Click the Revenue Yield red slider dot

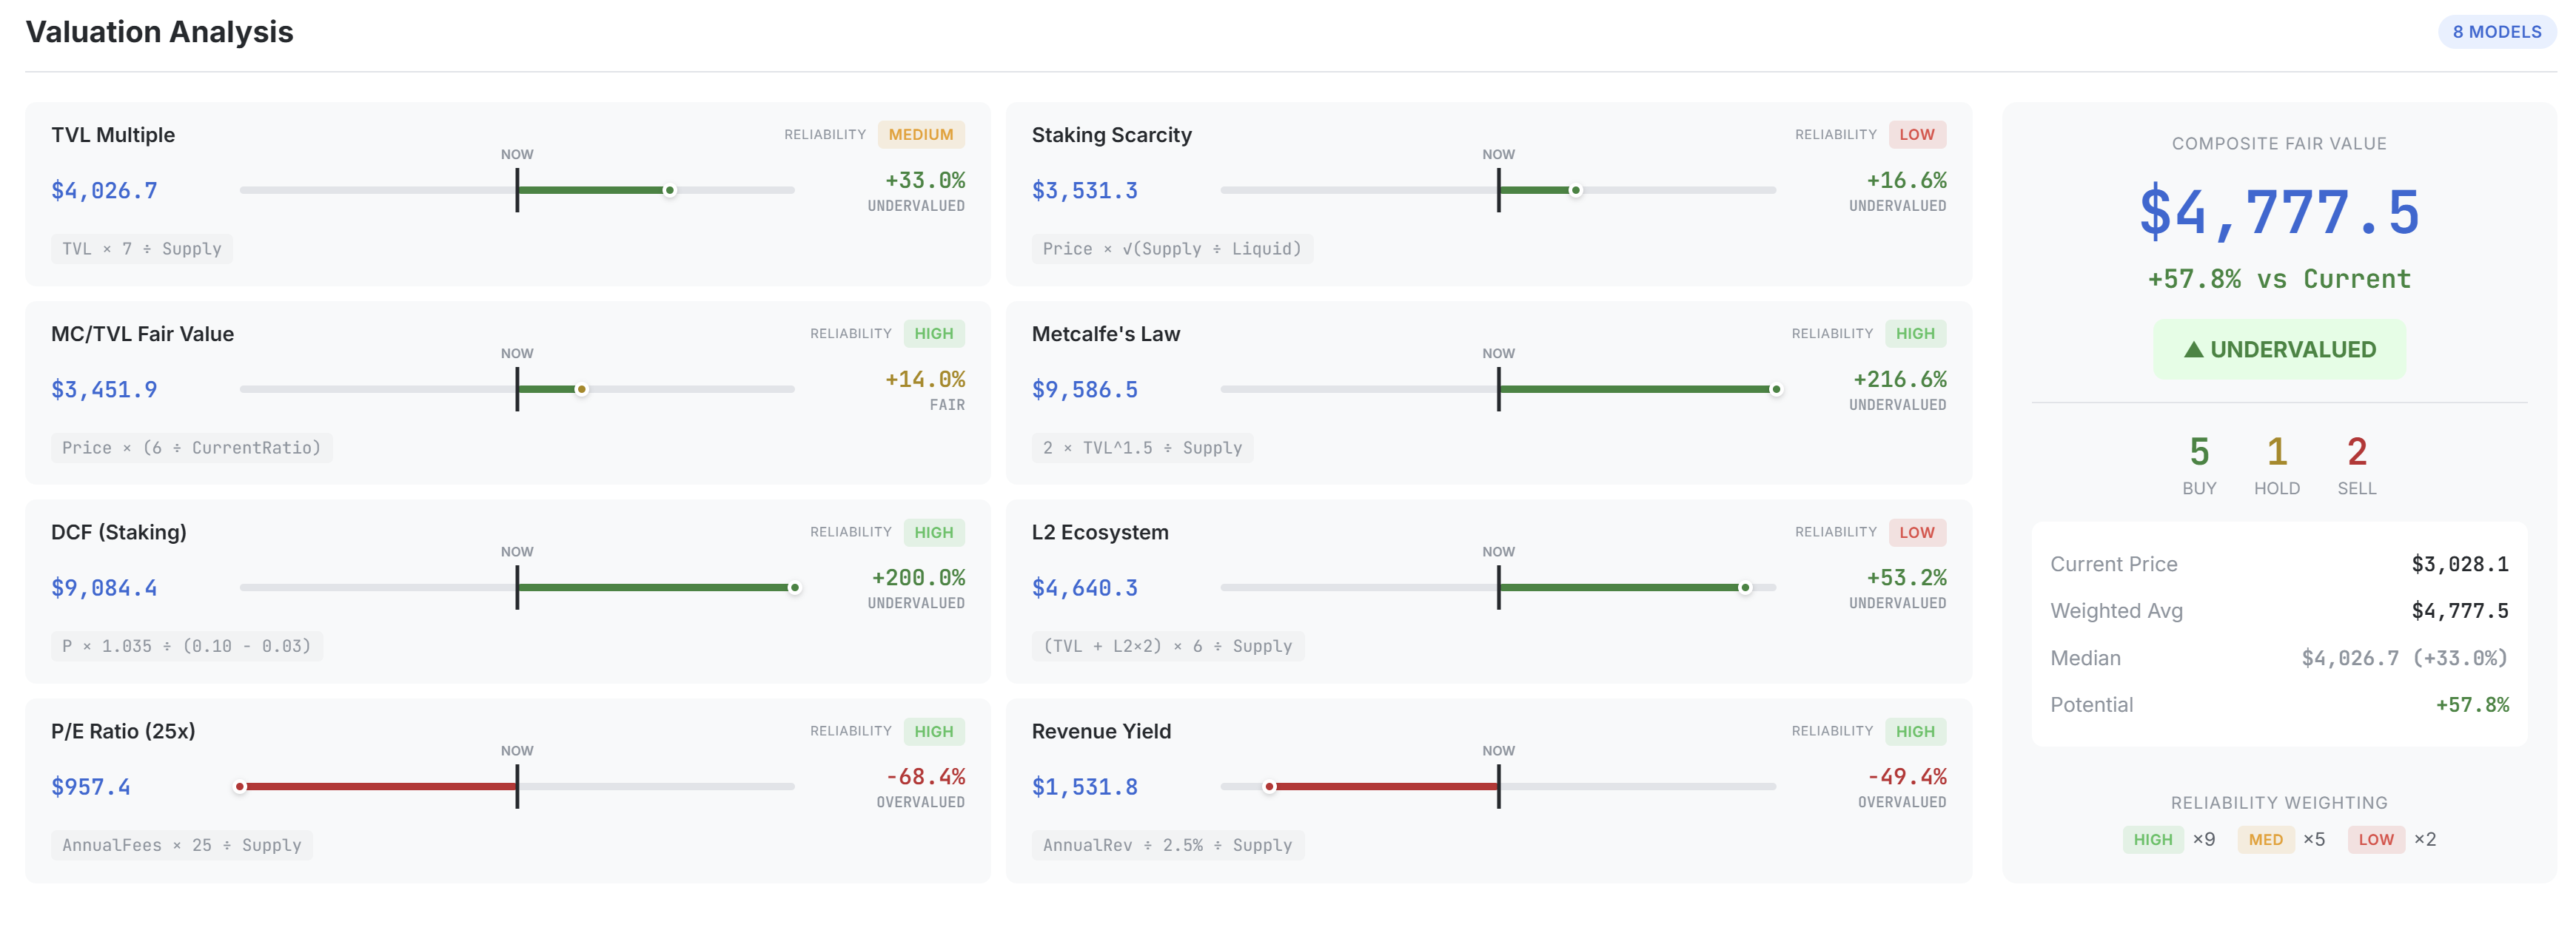[x=1269, y=787]
